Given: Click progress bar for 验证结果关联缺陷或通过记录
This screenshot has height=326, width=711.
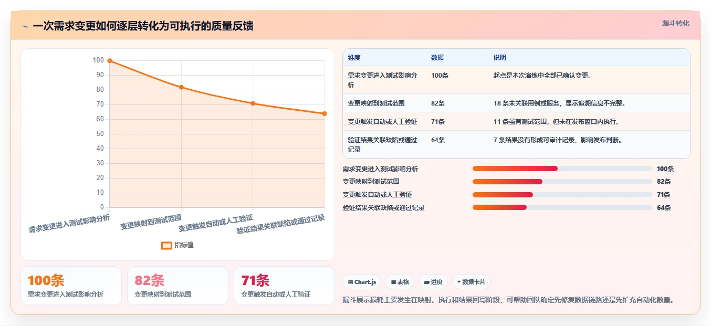Looking at the screenshot, I should tap(562, 207).
